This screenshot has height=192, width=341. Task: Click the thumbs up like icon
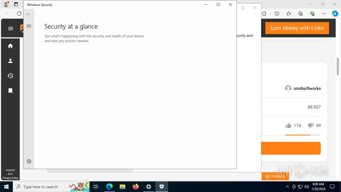pyautogui.click(x=288, y=126)
